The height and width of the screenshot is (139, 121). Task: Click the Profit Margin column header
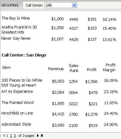[109, 68]
